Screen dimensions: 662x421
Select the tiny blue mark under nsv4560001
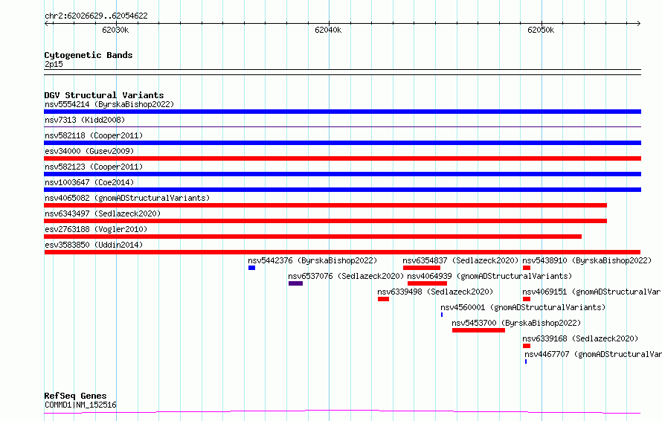pos(442,315)
